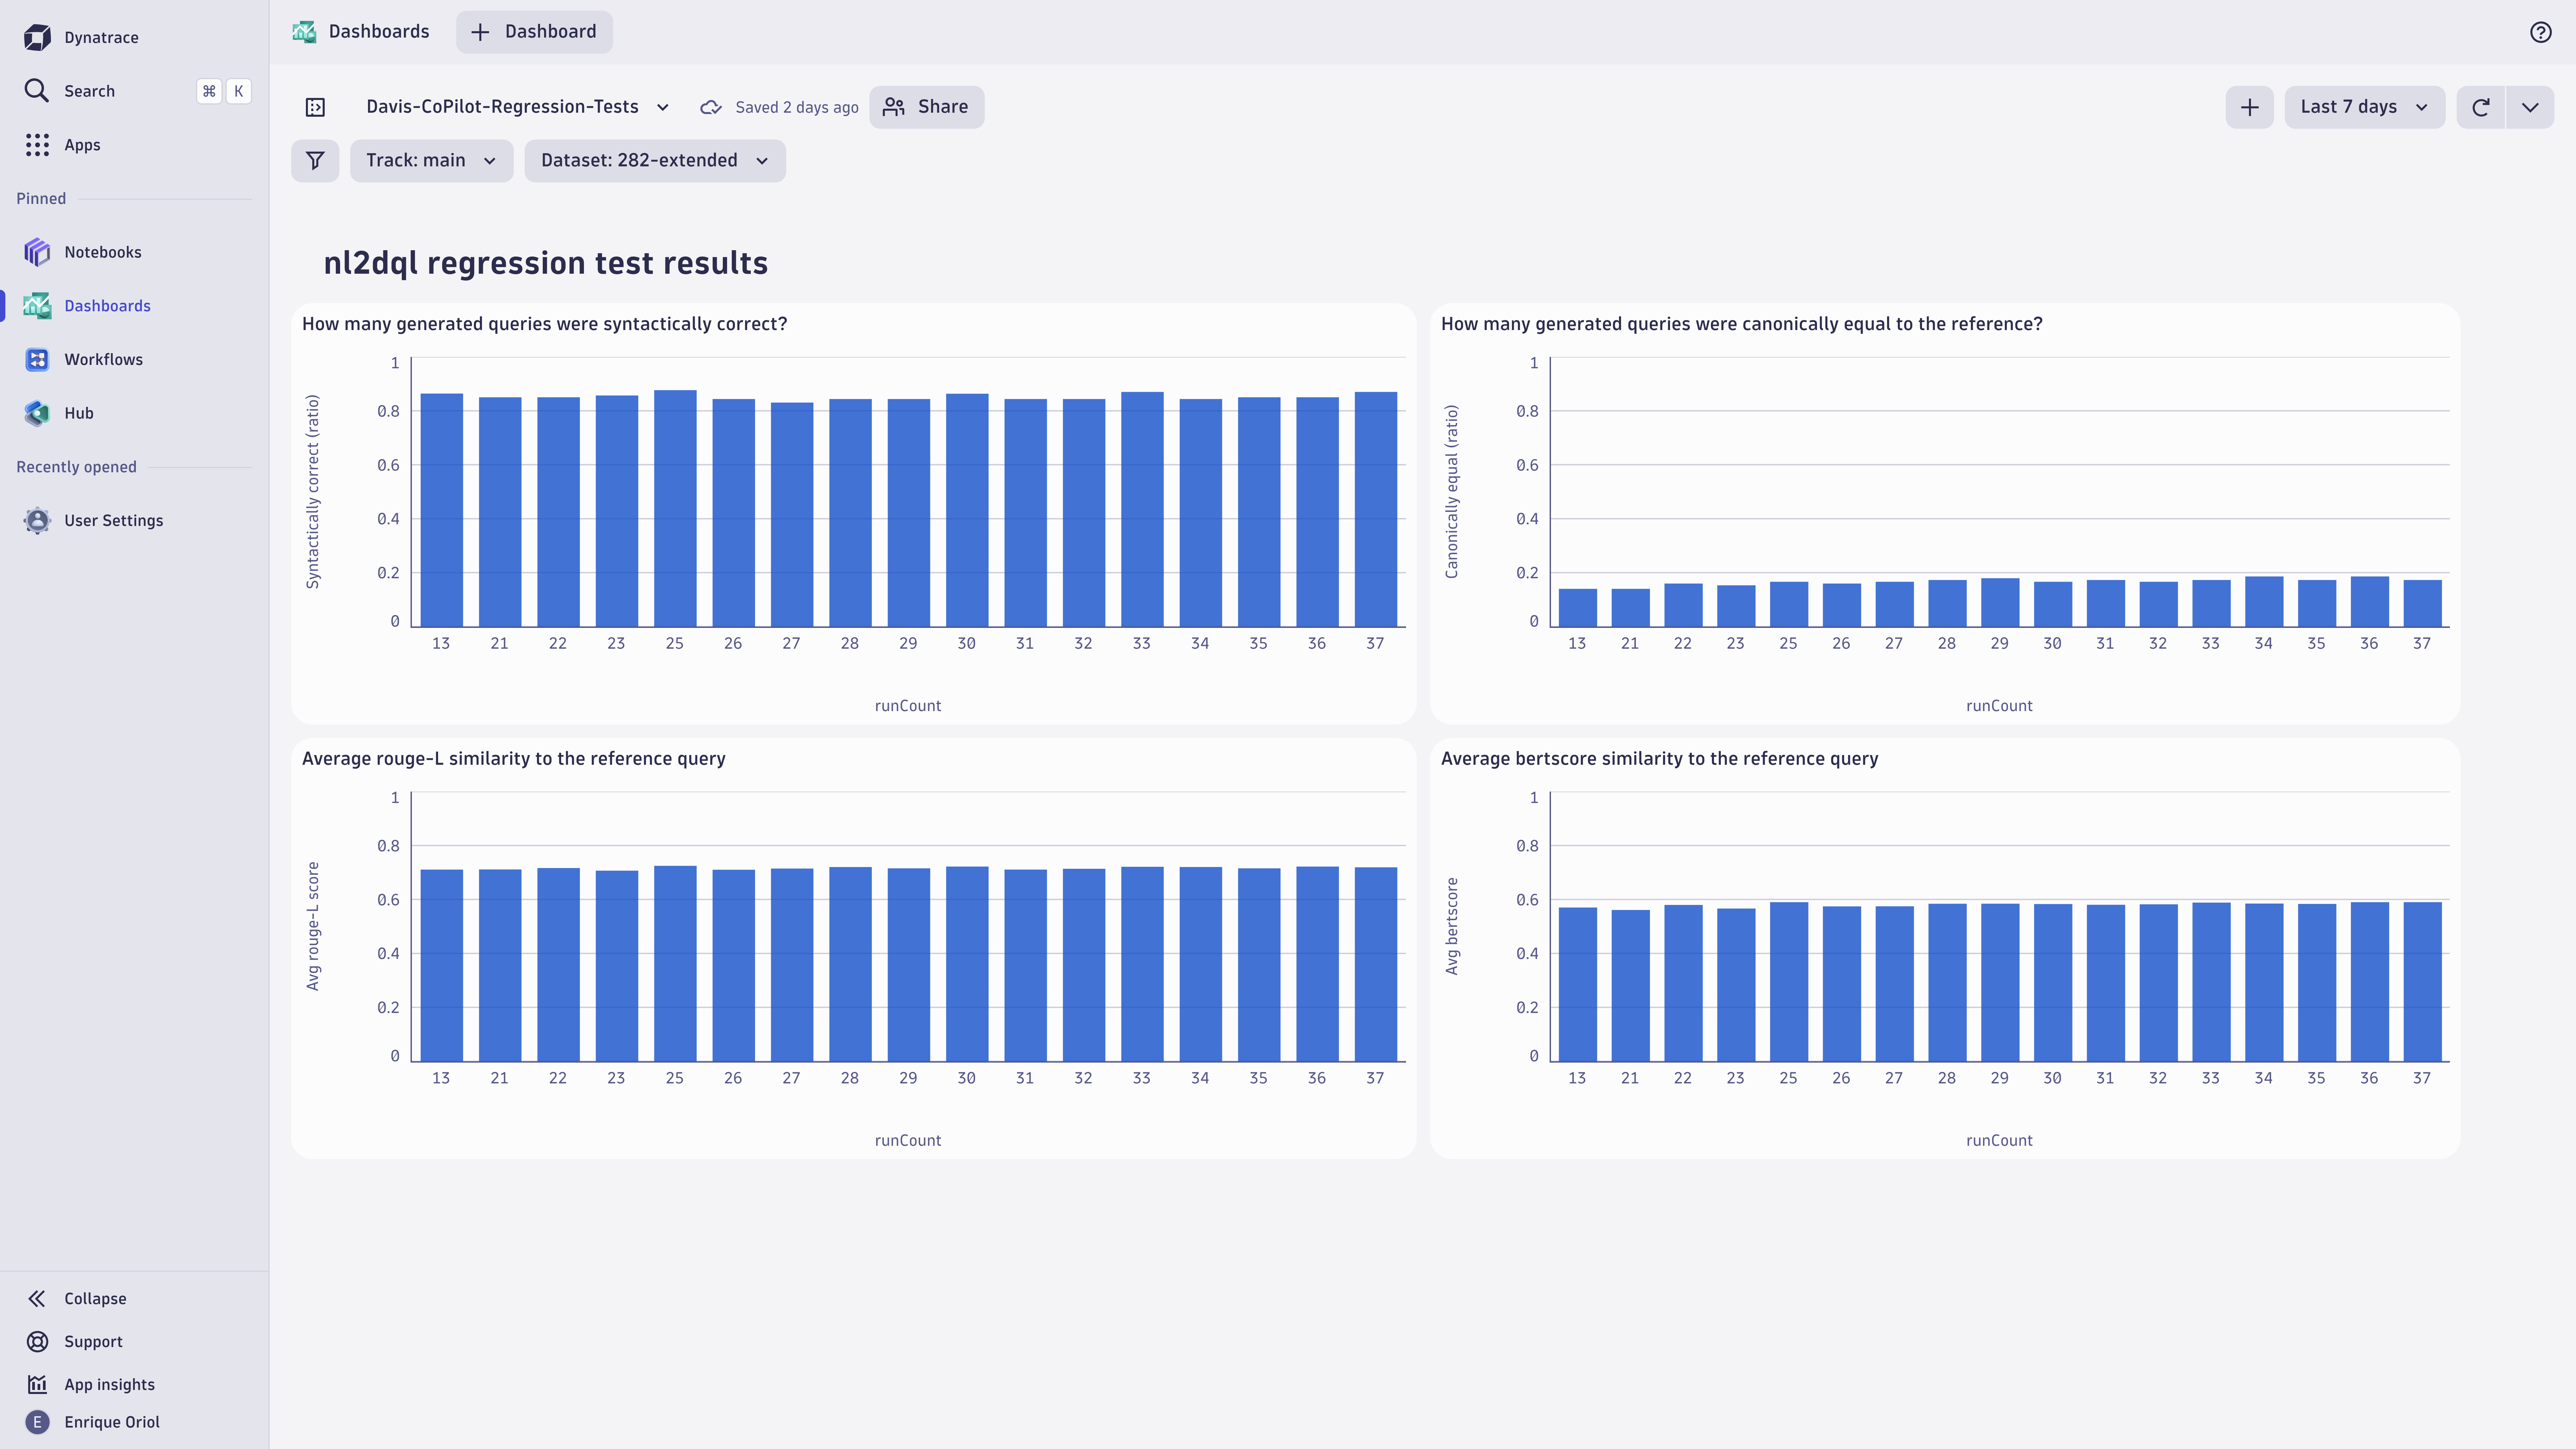This screenshot has width=2576, height=1449.
Task: Expand the Track: main dropdown
Action: 431,160
